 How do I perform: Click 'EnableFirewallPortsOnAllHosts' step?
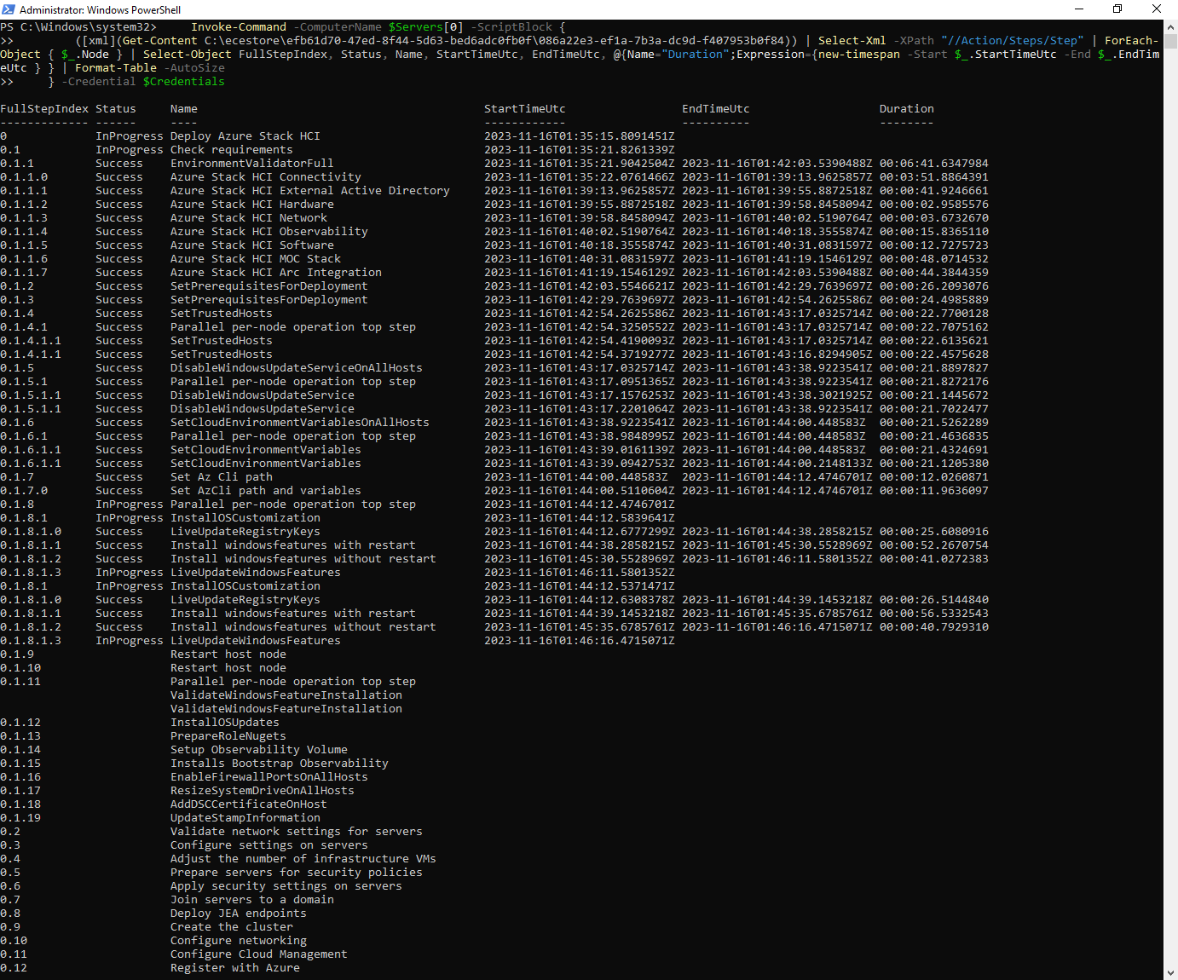pyautogui.click(x=269, y=777)
